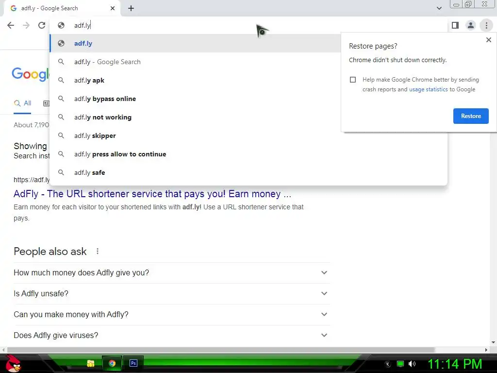Expand 'How much money does Adfly give you?'
The image size is (497, 373).
[171, 273]
